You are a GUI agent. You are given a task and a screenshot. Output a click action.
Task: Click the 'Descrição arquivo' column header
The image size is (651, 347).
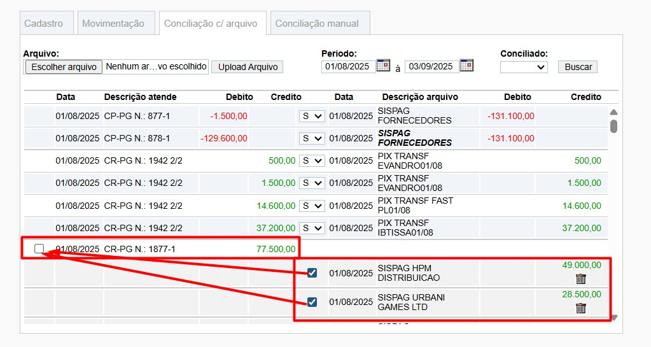420,97
